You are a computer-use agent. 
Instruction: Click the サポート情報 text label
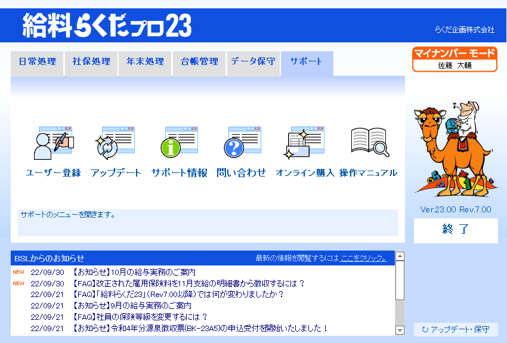180,172
